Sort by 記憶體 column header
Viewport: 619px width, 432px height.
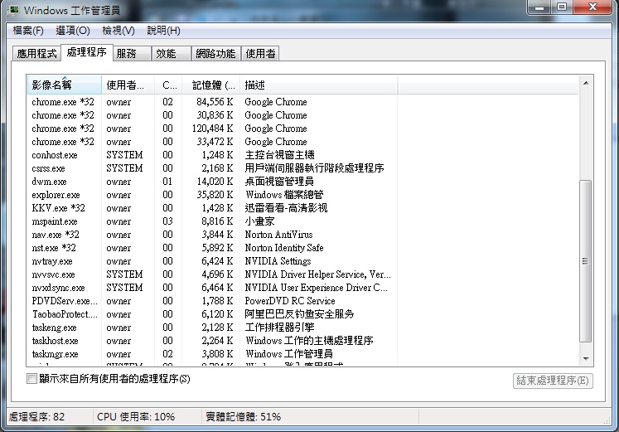point(213,85)
